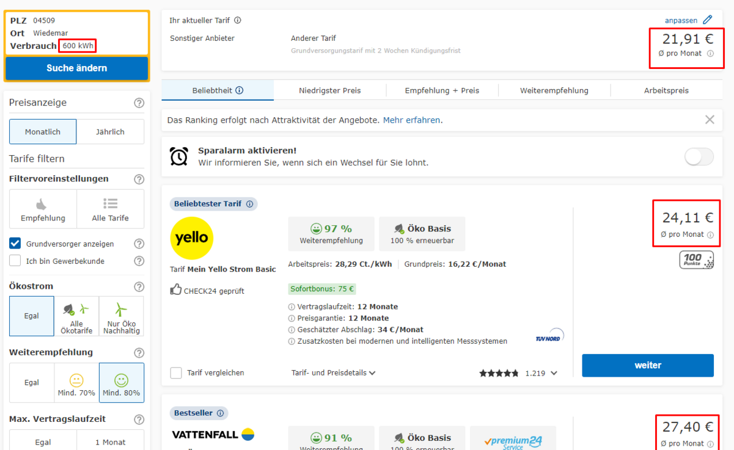Click the TÜV Nord seal icon
Viewport: 734px width, 450px height.
549,335
